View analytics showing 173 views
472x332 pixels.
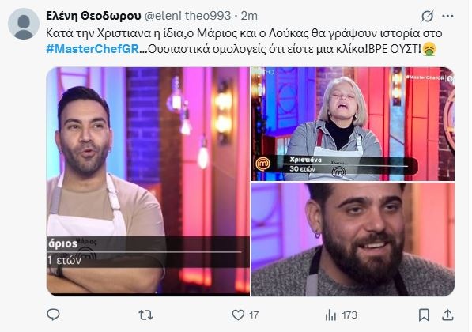click(330, 315)
